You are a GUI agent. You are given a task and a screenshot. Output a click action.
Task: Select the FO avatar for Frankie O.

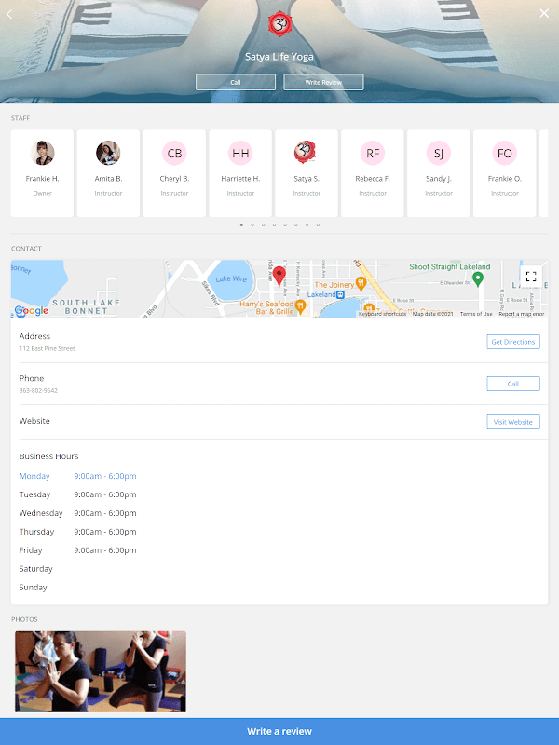pos(505,153)
